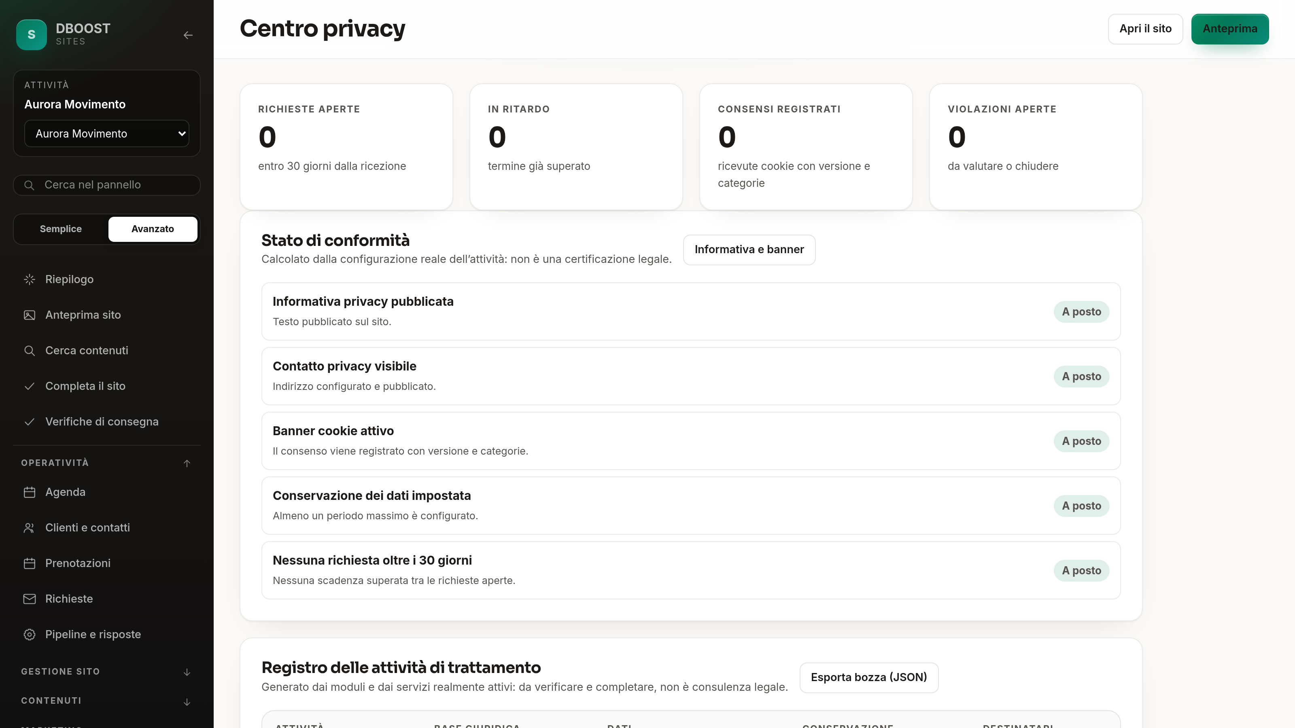This screenshot has height=728, width=1295.
Task: Click the In ritardo card label
Action: tap(519, 109)
